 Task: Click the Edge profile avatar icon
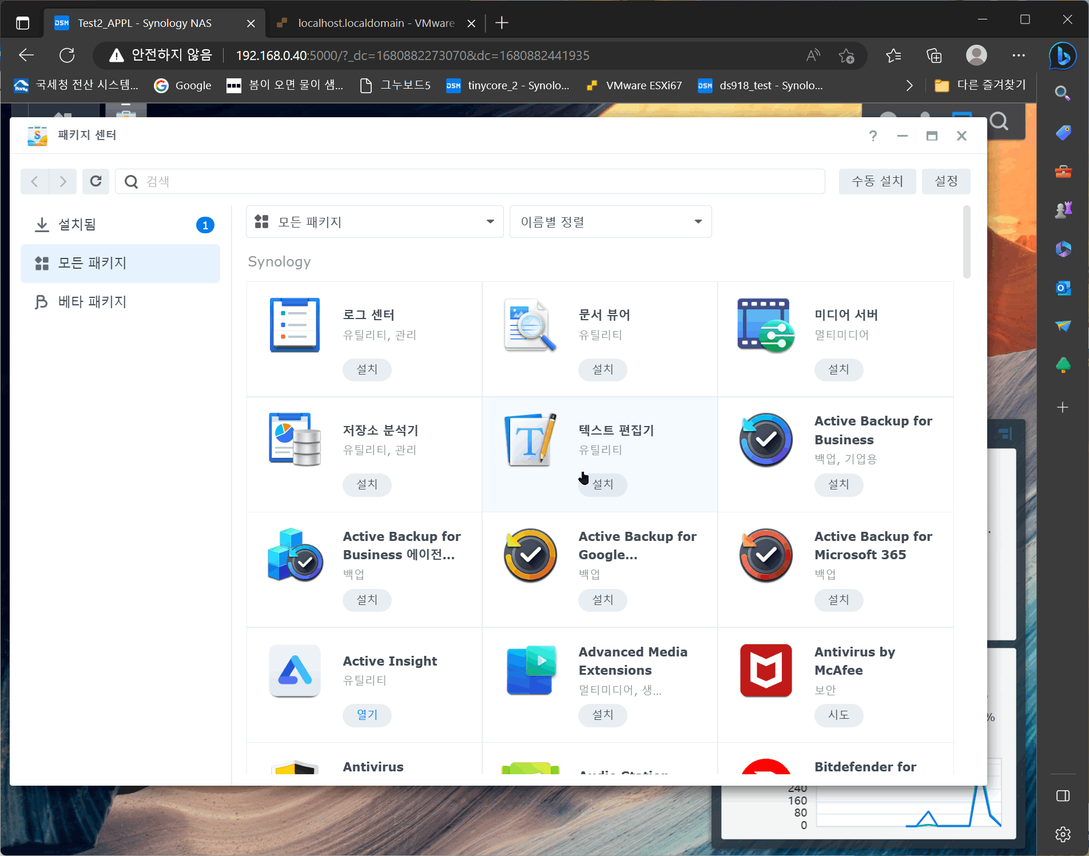point(976,55)
